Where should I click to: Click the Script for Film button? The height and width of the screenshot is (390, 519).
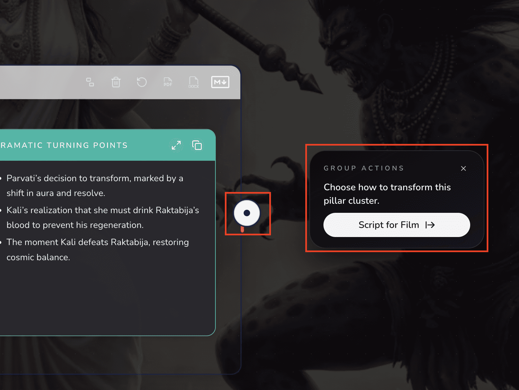pyautogui.click(x=396, y=225)
